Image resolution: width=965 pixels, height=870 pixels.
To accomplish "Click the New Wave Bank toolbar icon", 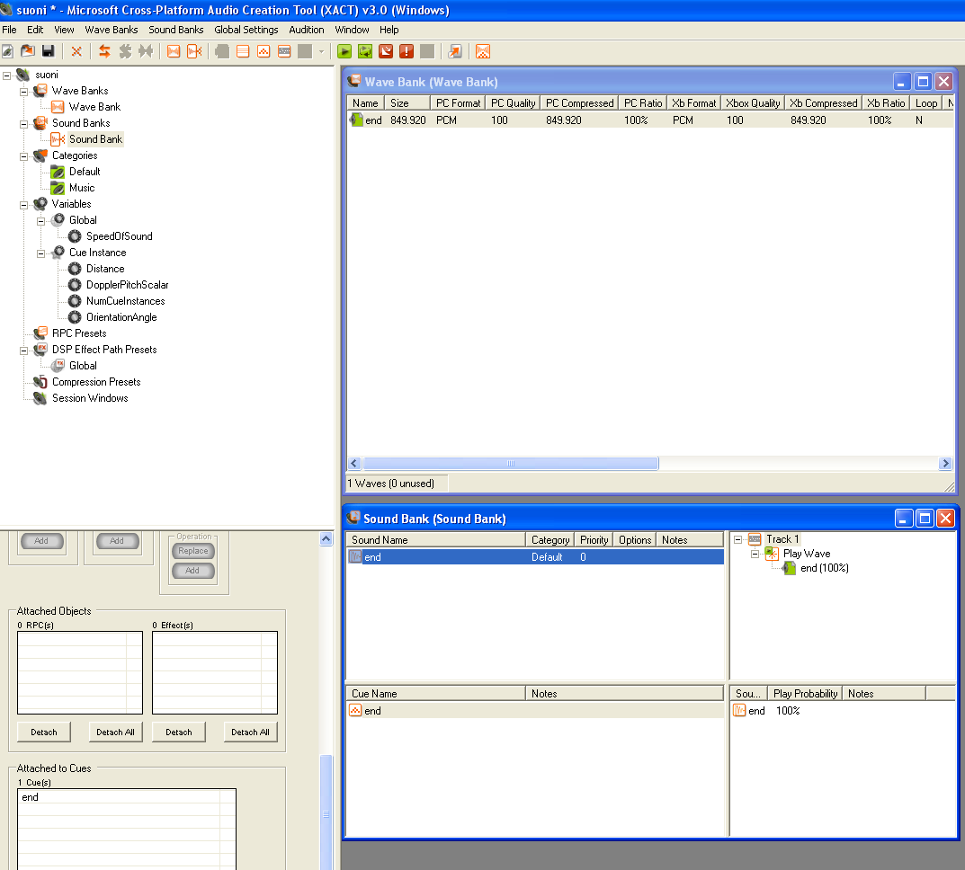I will coord(174,51).
